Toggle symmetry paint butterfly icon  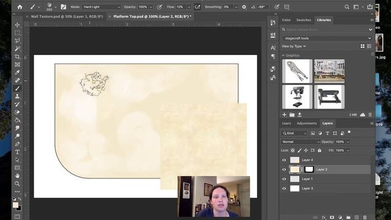point(287,7)
